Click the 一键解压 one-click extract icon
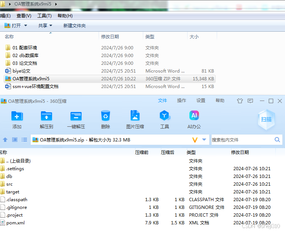Screen dimensions: 285x231 click(76, 116)
